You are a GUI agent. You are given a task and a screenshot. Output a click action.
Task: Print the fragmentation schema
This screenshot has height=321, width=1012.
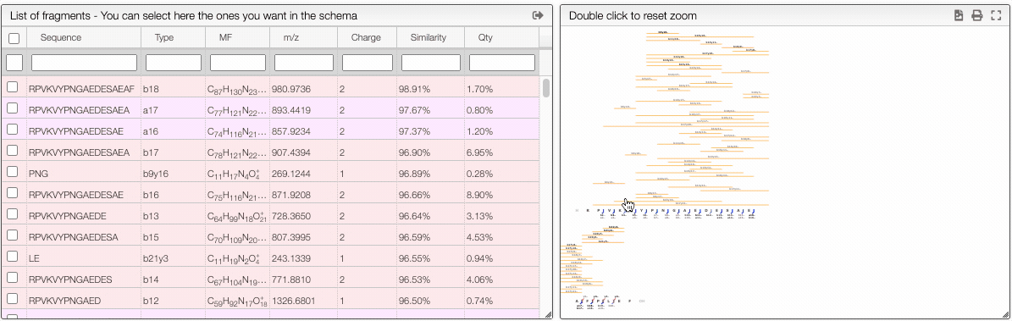click(977, 15)
